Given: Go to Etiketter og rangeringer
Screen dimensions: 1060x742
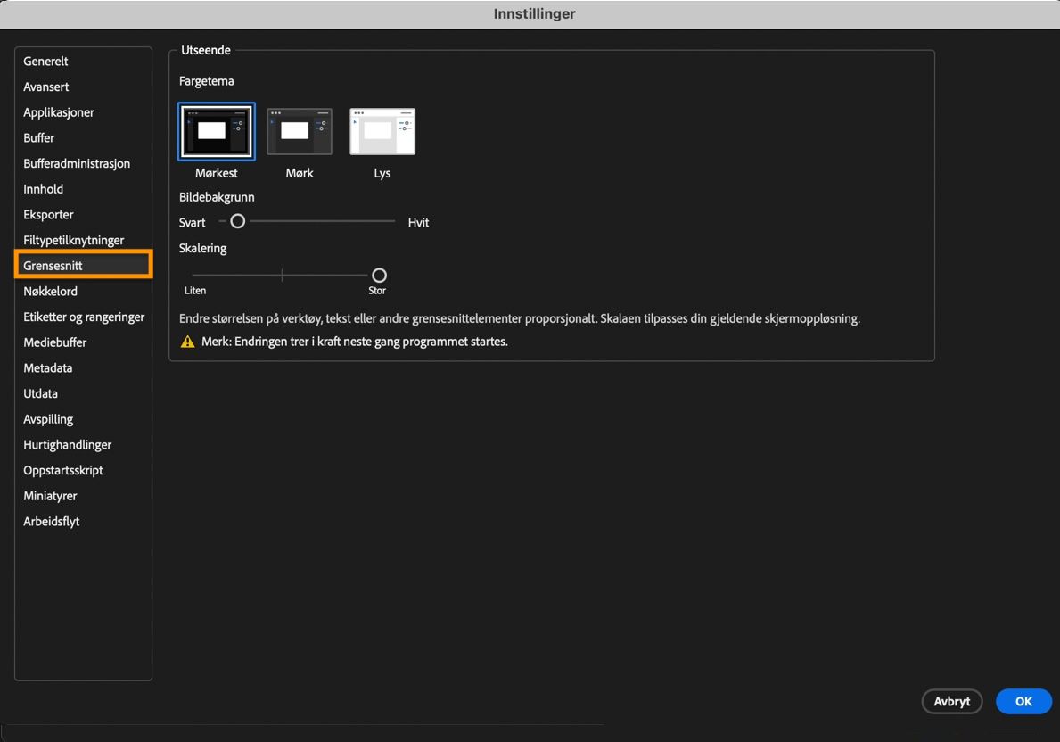Looking at the screenshot, I should 83,317.
